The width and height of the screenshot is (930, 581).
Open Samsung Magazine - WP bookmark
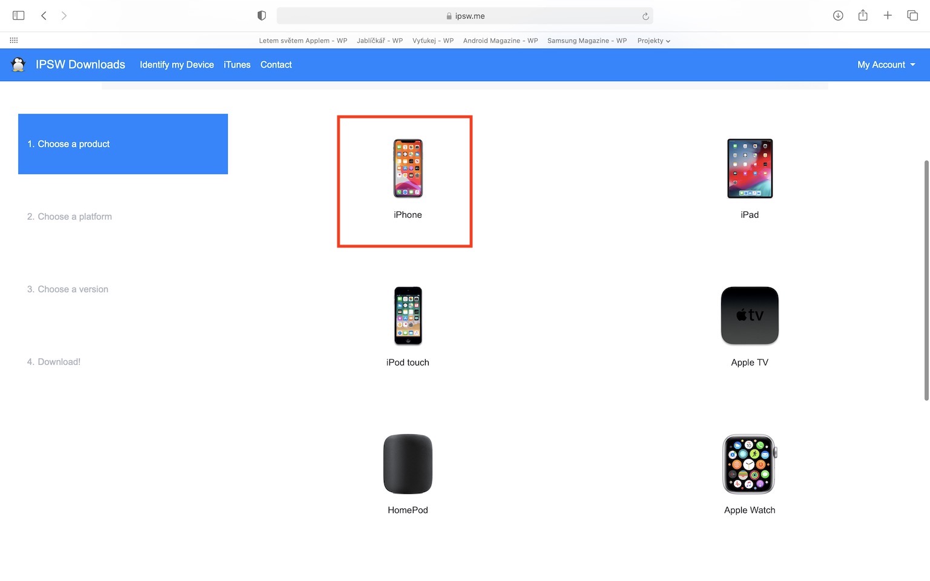[x=587, y=41]
